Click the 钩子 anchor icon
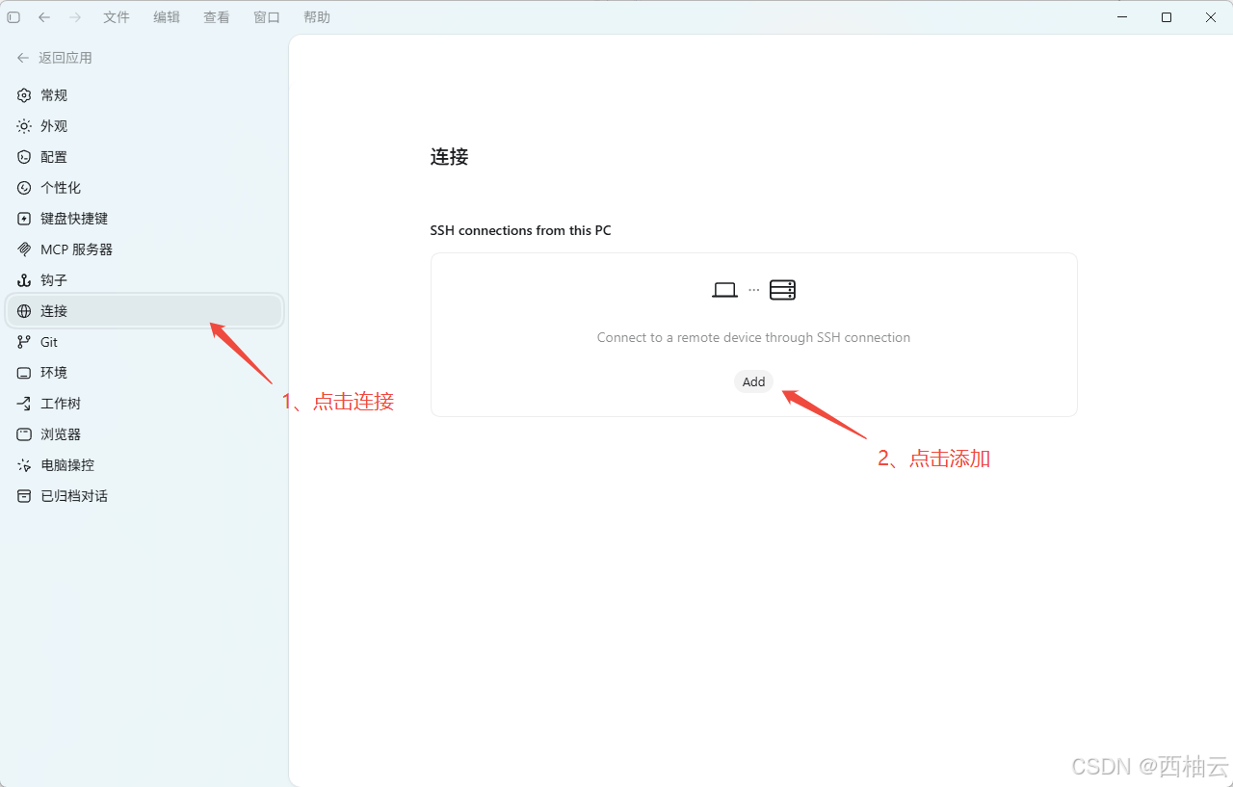This screenshot has width=1233, height=787. (24, 280)
